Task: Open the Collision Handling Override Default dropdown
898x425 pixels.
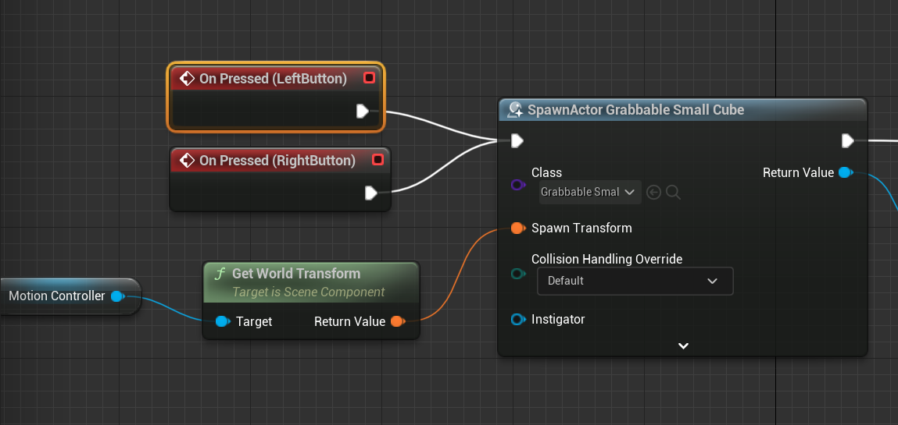Action: 635,281
